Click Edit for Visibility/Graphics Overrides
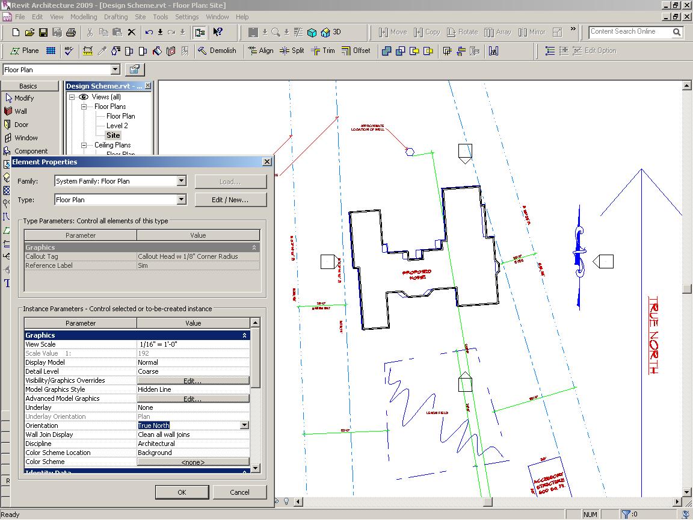693x520 pixels. pyautogui.click(x=192, y=380)
